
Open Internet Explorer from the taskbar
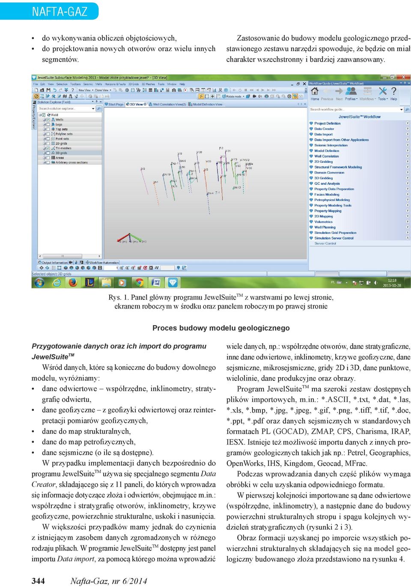(x=57, y=283)
